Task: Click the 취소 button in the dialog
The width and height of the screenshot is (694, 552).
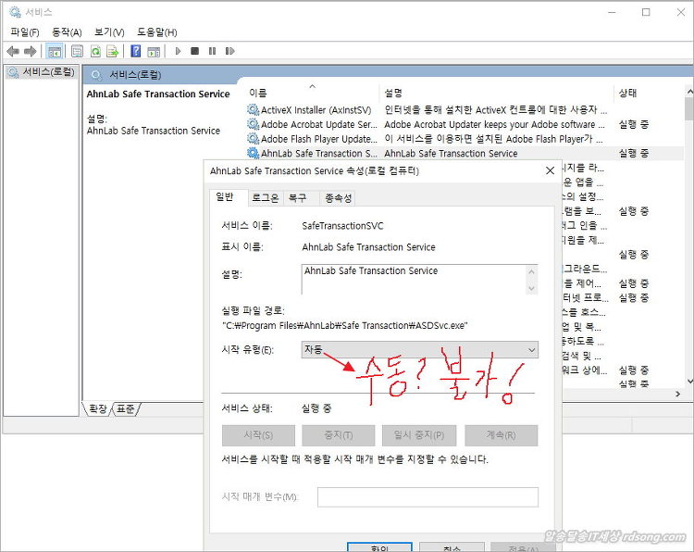Action: 451,548
